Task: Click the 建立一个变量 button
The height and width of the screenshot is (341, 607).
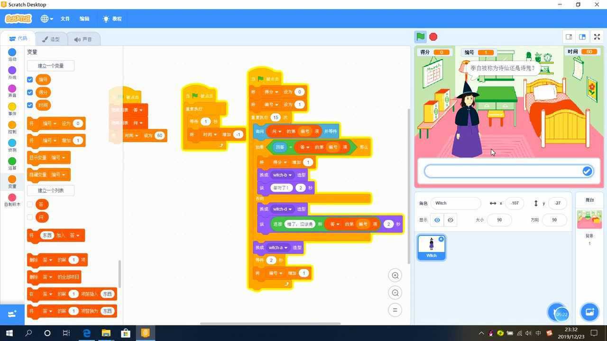Action: click(50, 66)
